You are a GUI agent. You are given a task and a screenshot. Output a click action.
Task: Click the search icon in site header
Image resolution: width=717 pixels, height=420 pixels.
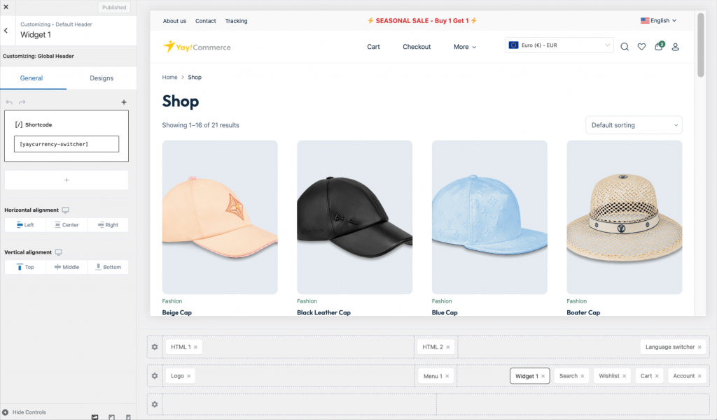click(625, 47)
